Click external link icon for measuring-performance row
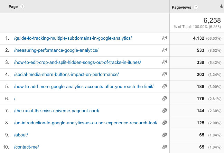 pos(165,50)
